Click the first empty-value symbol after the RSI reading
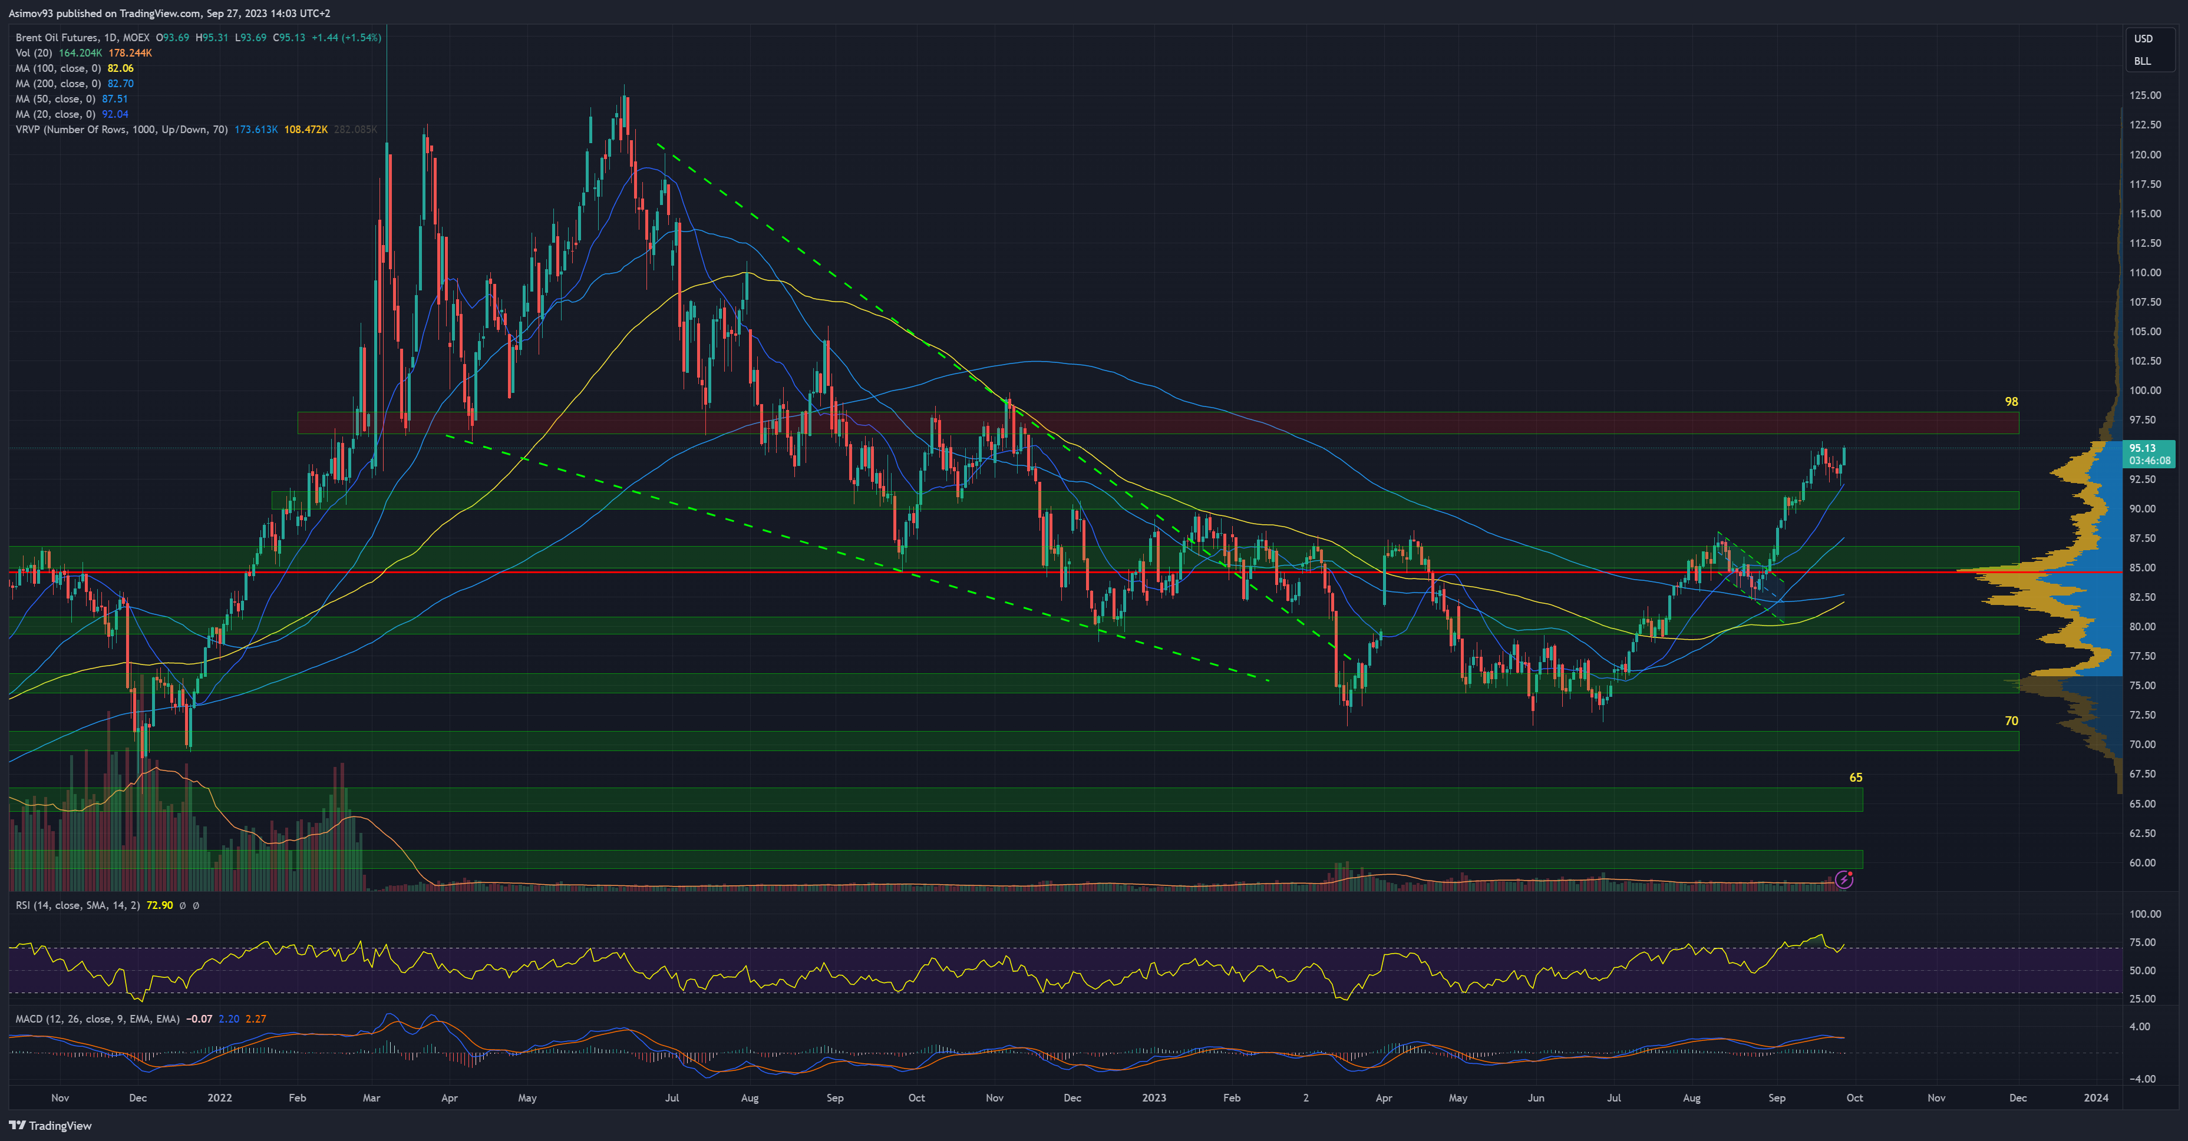The image size is (2188, 1141). pyautogui.click(x=183, y=905)
